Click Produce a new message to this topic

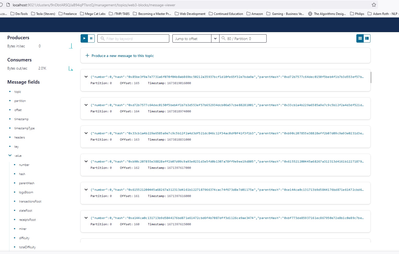pyautogui.click(x=123, y=55)
